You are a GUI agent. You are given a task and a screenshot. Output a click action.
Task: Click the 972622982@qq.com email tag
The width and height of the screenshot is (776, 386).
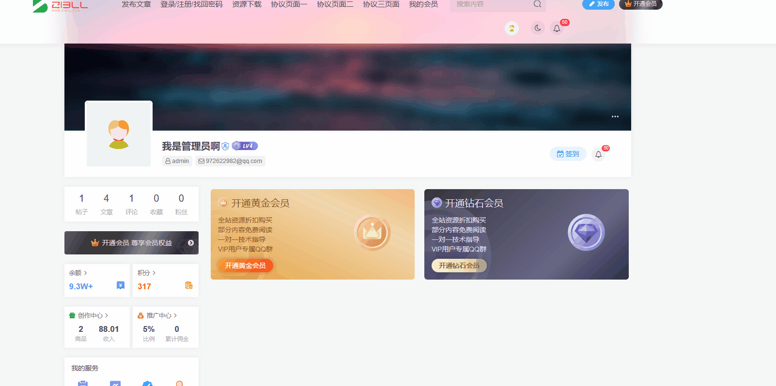[230, 161]
